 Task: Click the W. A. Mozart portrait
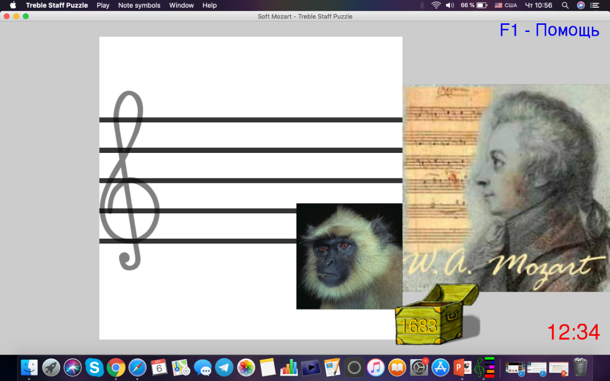click(506, 188)
